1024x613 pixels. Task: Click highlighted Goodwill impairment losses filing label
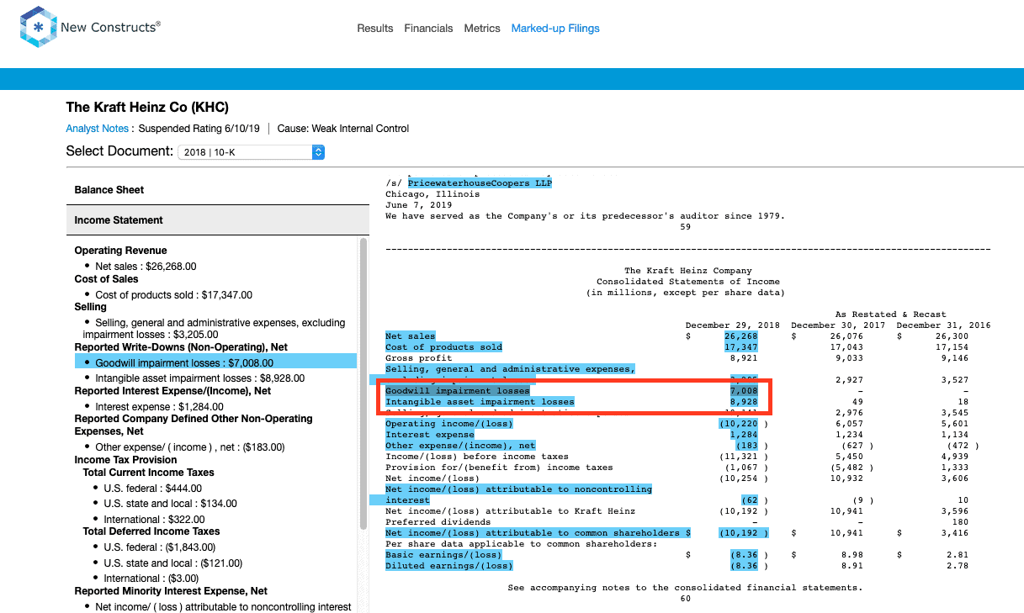point(458,391)
